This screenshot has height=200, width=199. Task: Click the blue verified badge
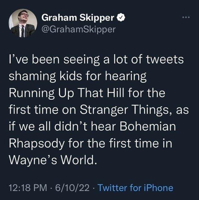coord(122,18)
